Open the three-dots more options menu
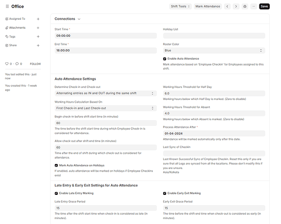The height and width of the screenshot is (224, 281). point(254,6)
